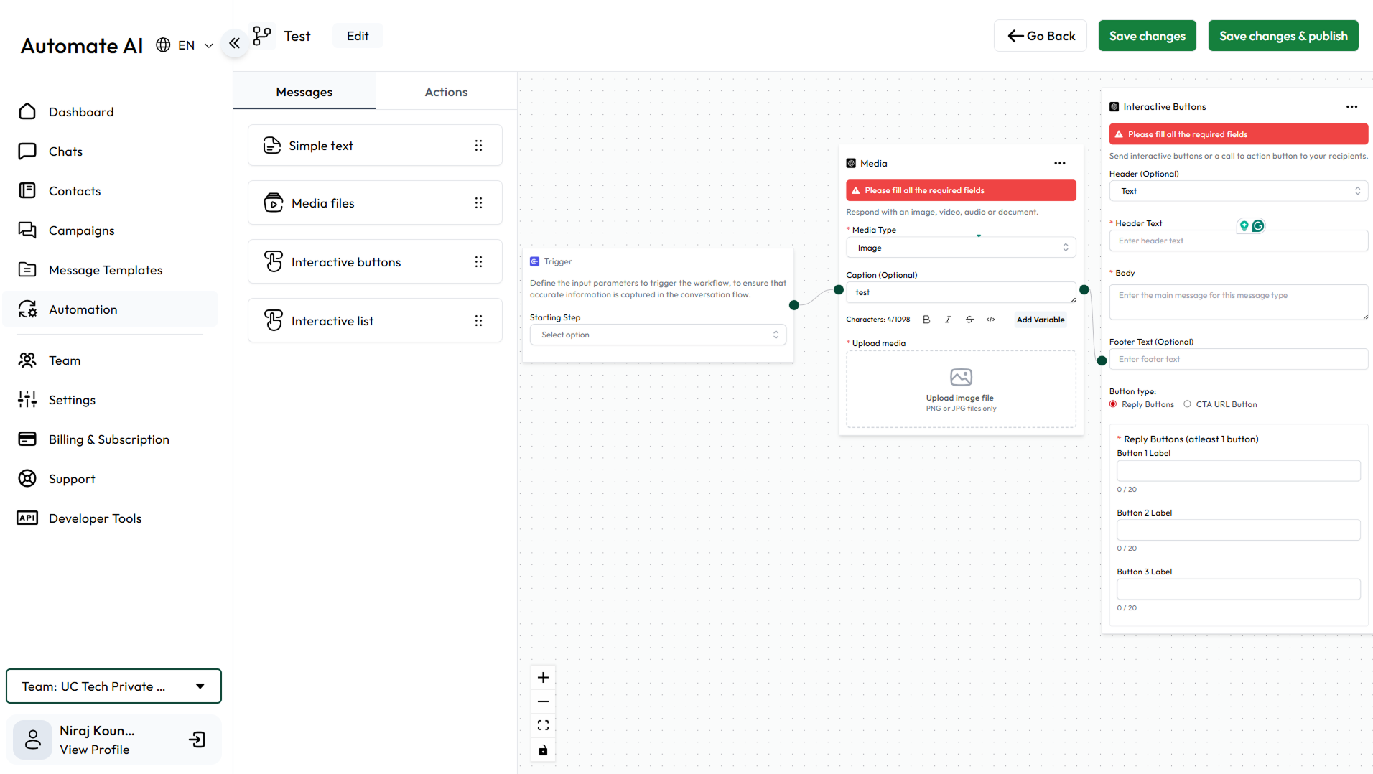Click the canvas zoom in plus icon
Image resolution: width=1373 pixels, height=774 pixels.
(543, 678)
